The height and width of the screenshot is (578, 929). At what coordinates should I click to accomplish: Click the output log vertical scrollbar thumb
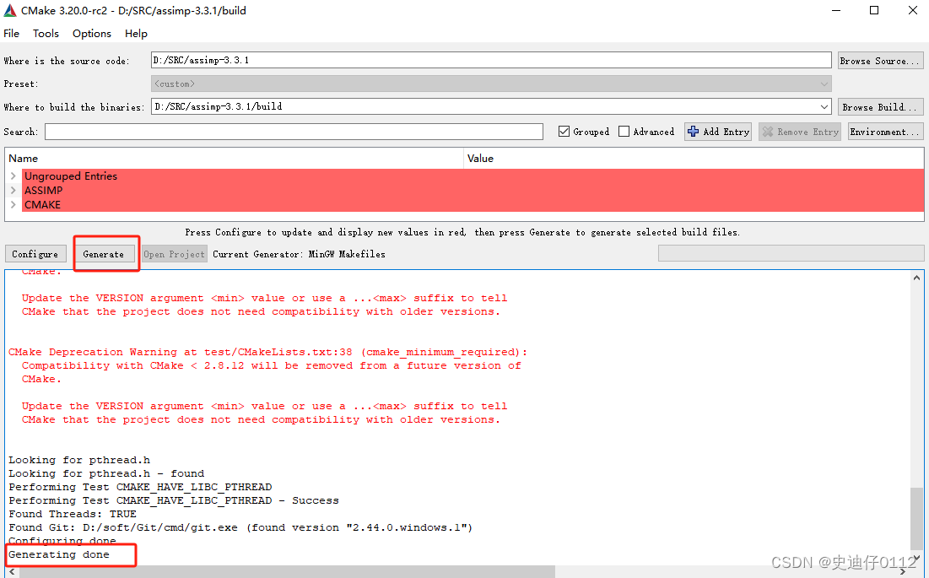coord(916,517)
